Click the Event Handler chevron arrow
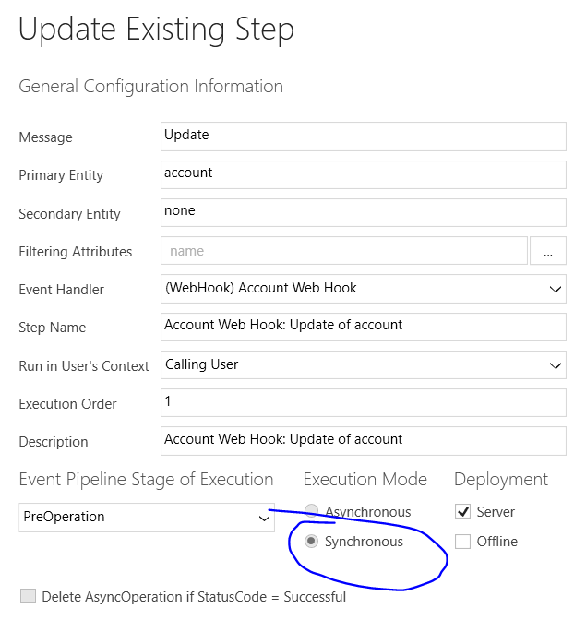 (x=556, y=289)
